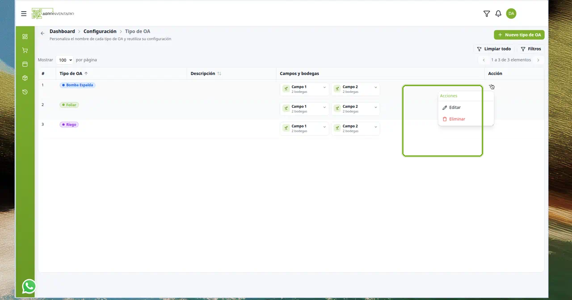The width and height of the screenshot is (572, 300).
Task: Click the Nuevo tipo de OA button
Action: 519,35
